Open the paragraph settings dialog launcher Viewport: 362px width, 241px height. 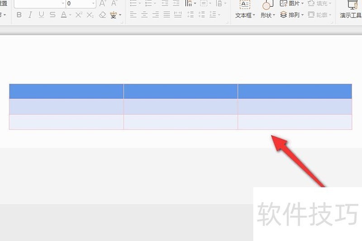coord(227,23)
